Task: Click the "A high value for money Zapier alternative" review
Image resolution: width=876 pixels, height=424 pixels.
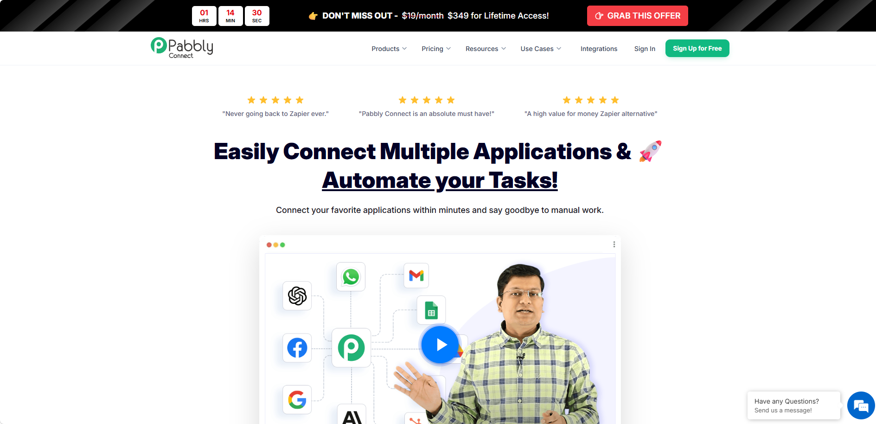Action: (591, 114)
